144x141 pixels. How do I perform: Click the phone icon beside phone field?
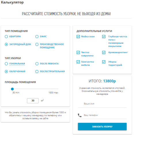point(79,115)
